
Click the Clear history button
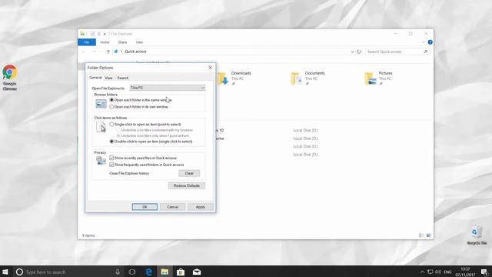pyautogui.click(x=189, y=173)
